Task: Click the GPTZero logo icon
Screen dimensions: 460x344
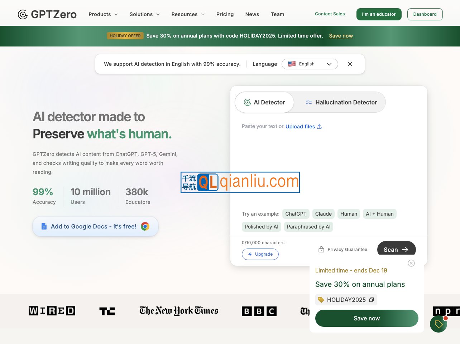Action: point(23,14)
